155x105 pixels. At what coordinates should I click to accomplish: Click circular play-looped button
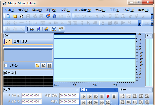coord(96,102)
